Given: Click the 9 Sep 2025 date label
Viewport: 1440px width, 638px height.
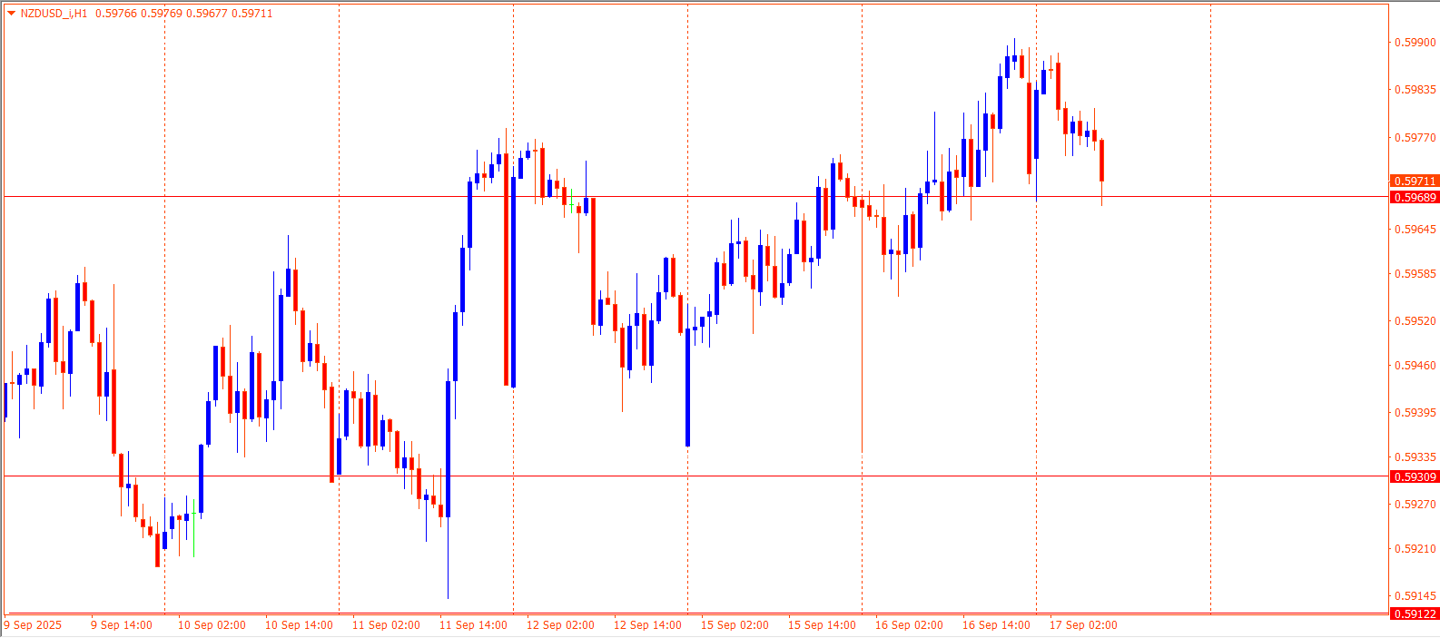Looking at the screenshot, I should click(x=34, y=625).
